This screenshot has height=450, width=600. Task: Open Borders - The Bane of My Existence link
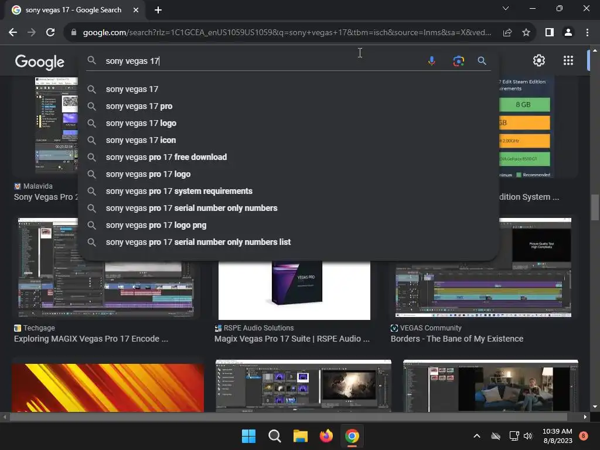click(457, 339)
